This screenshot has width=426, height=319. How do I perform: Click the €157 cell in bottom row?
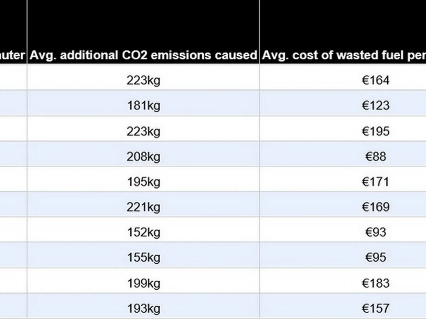(376, 308)
